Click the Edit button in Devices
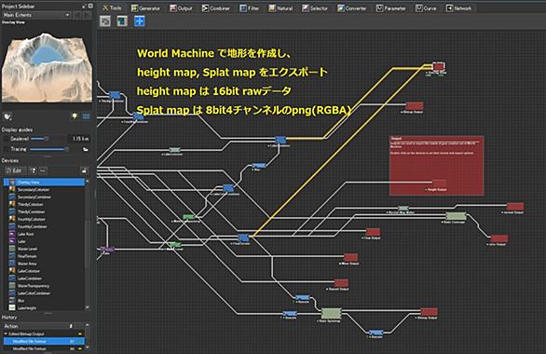 pyautogui.click(x=14, y=170)
